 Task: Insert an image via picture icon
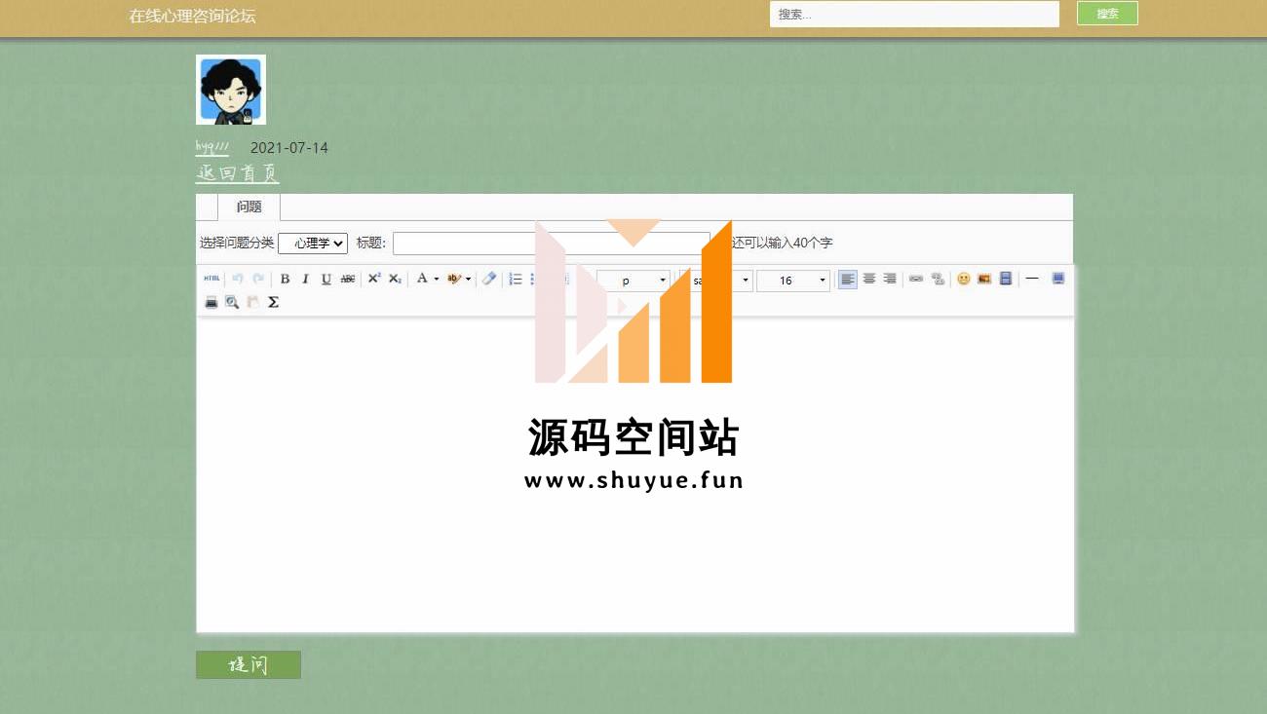click(984, 280)
